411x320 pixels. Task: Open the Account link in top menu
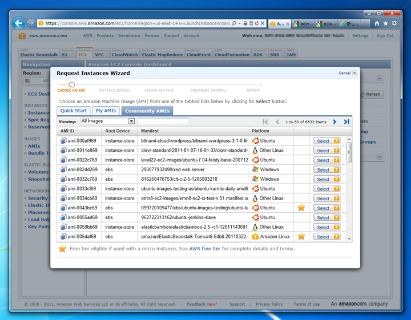192,35
